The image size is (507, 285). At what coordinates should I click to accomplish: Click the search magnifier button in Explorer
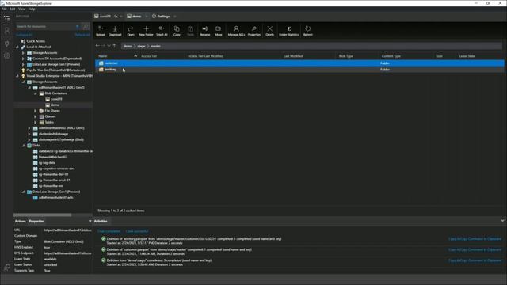click(86, 26)
